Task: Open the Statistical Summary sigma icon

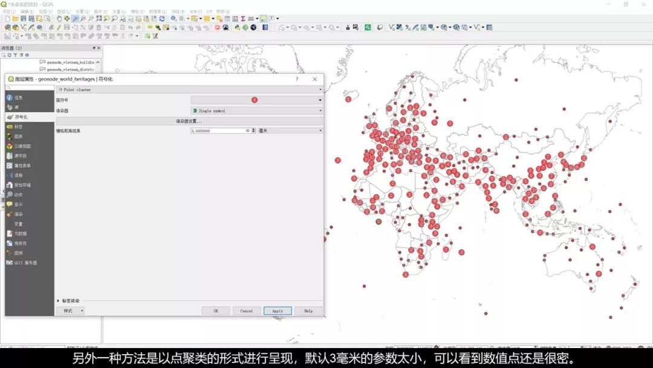Action: tap(243, 19)
